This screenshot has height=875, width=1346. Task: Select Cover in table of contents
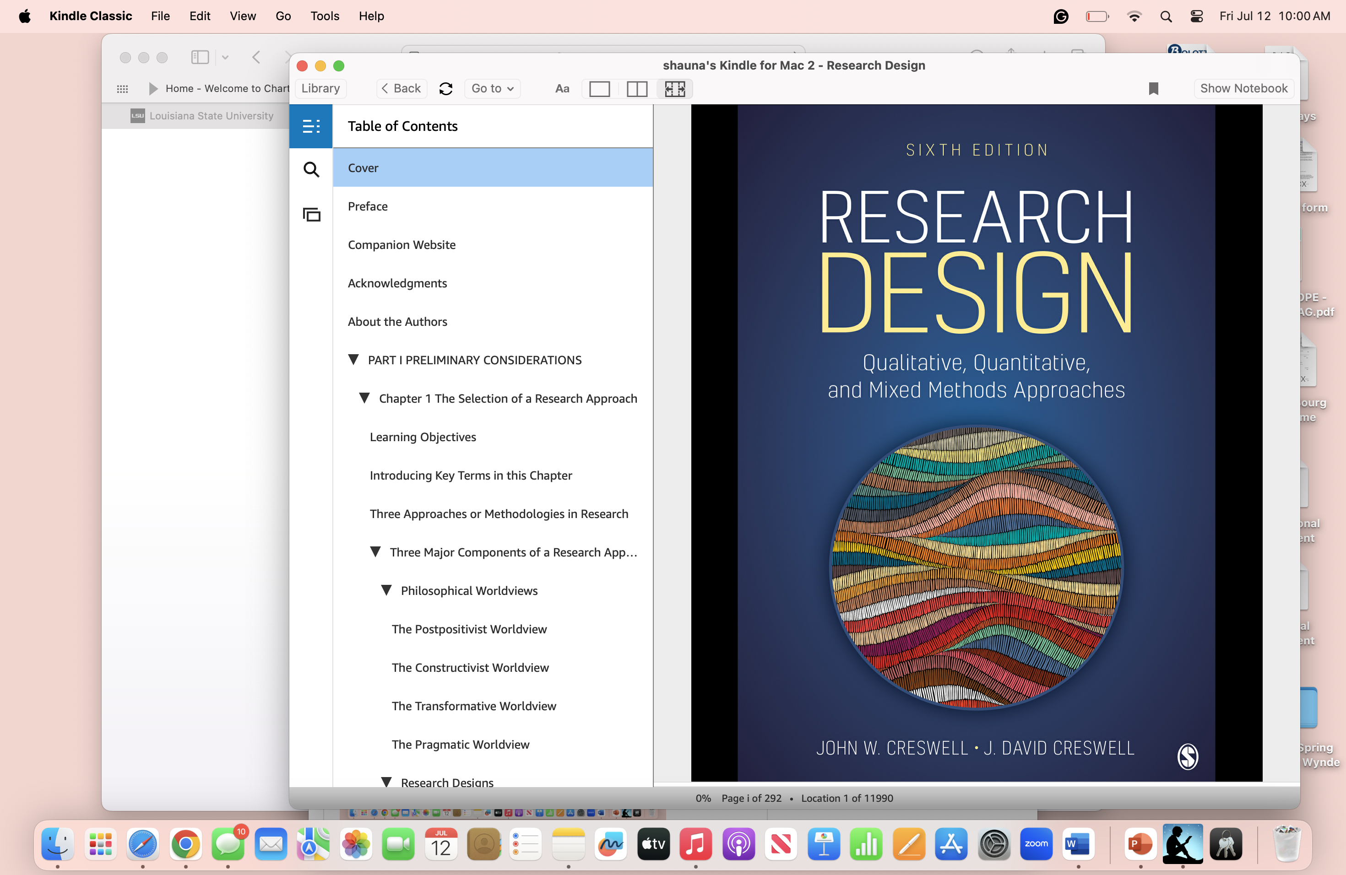click(x=493, y=167)
